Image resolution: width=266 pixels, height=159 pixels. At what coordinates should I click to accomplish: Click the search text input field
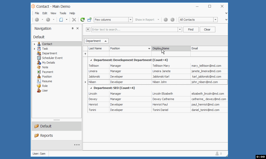pos(135,29)
